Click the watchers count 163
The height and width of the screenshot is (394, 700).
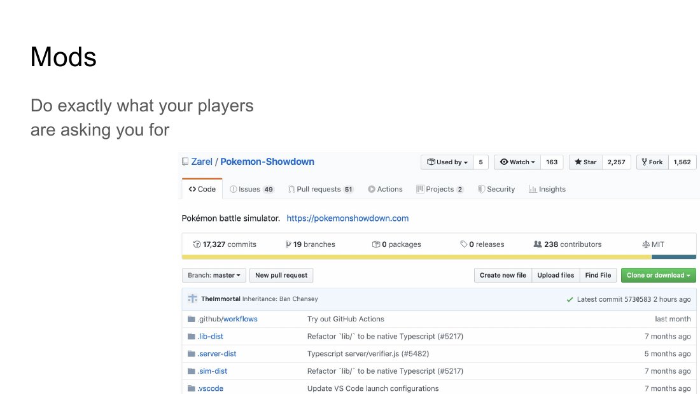tap(552, 162)
